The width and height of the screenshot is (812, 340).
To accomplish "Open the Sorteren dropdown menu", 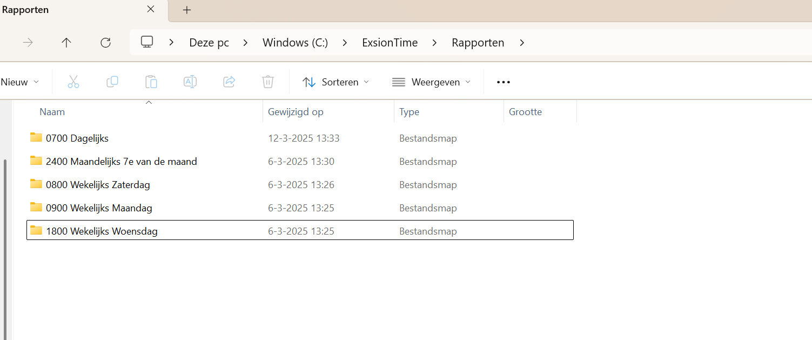I will tap(335, 82).
